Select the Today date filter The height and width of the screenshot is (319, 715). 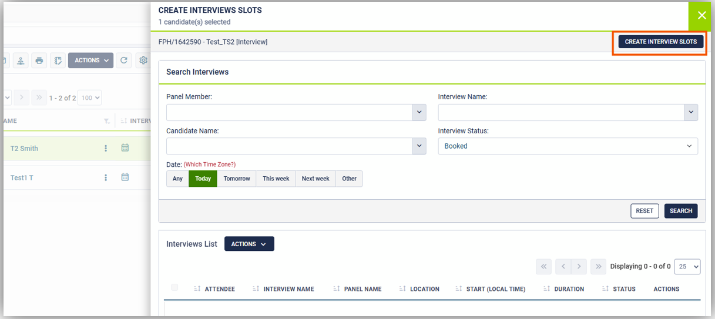point(203,179)
